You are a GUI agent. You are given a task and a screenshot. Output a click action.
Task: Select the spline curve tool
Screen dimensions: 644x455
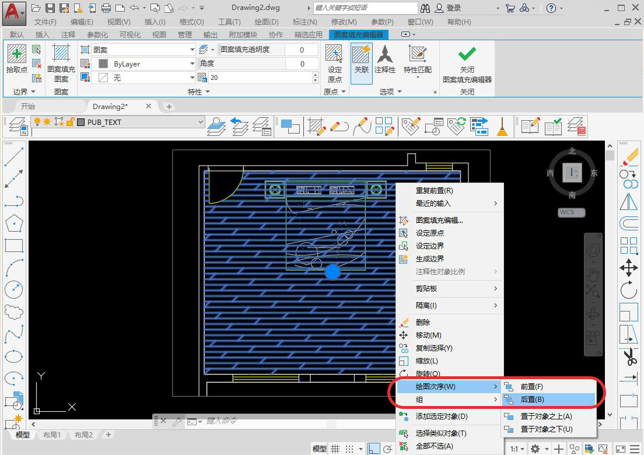pyautogui.click(x=14, y=334)
